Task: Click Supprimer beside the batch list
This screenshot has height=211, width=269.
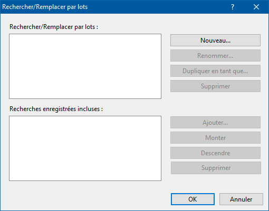Action: pyautogui.click(x=215, y=86)
